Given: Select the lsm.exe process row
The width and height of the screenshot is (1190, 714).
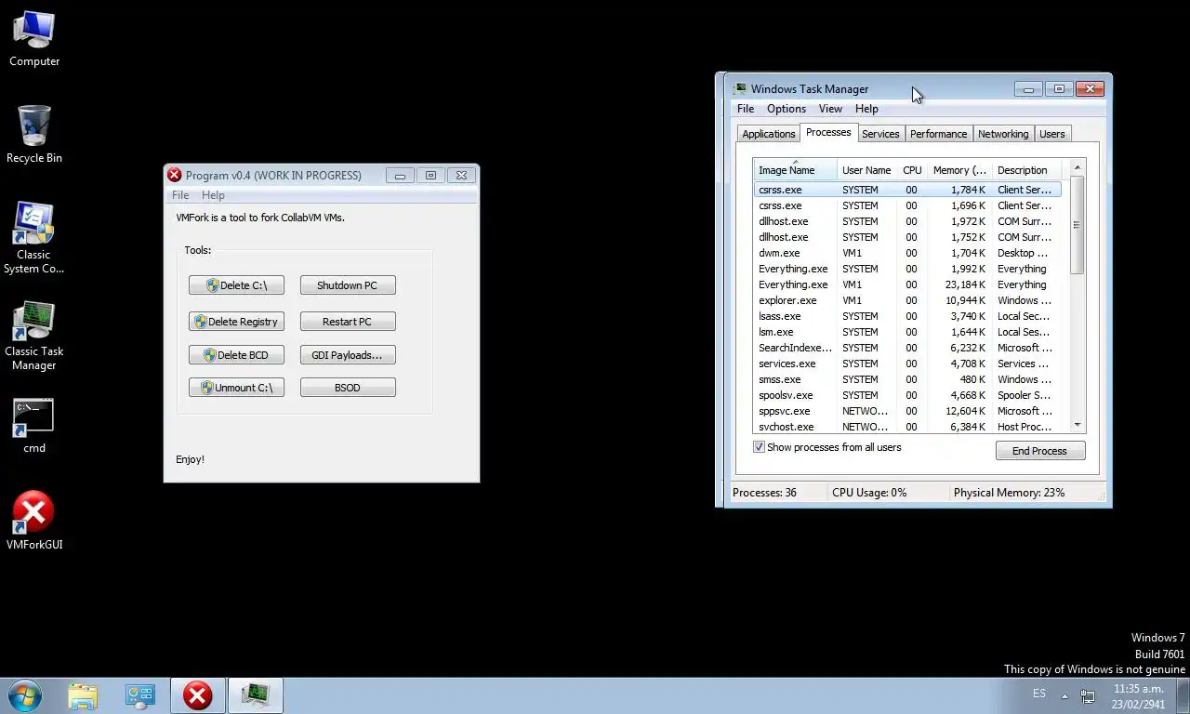Looking at the screenshot, I should pos(907,332).
